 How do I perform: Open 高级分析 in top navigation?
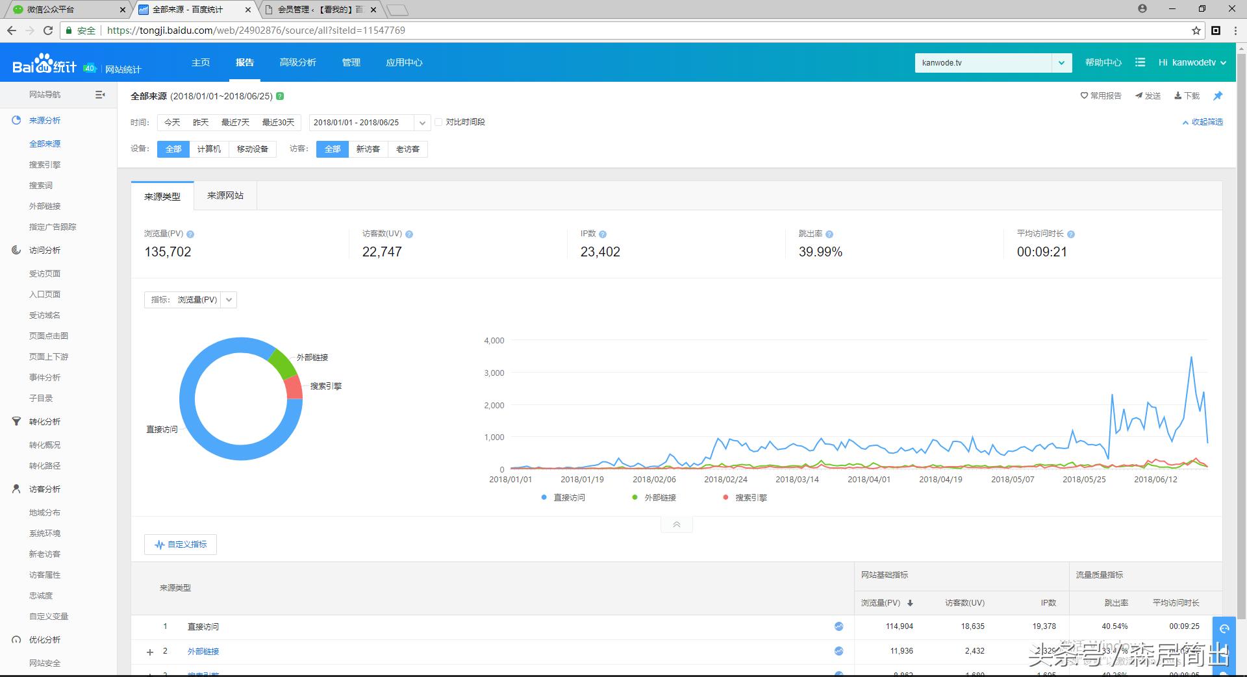click(x=297, y=62)
